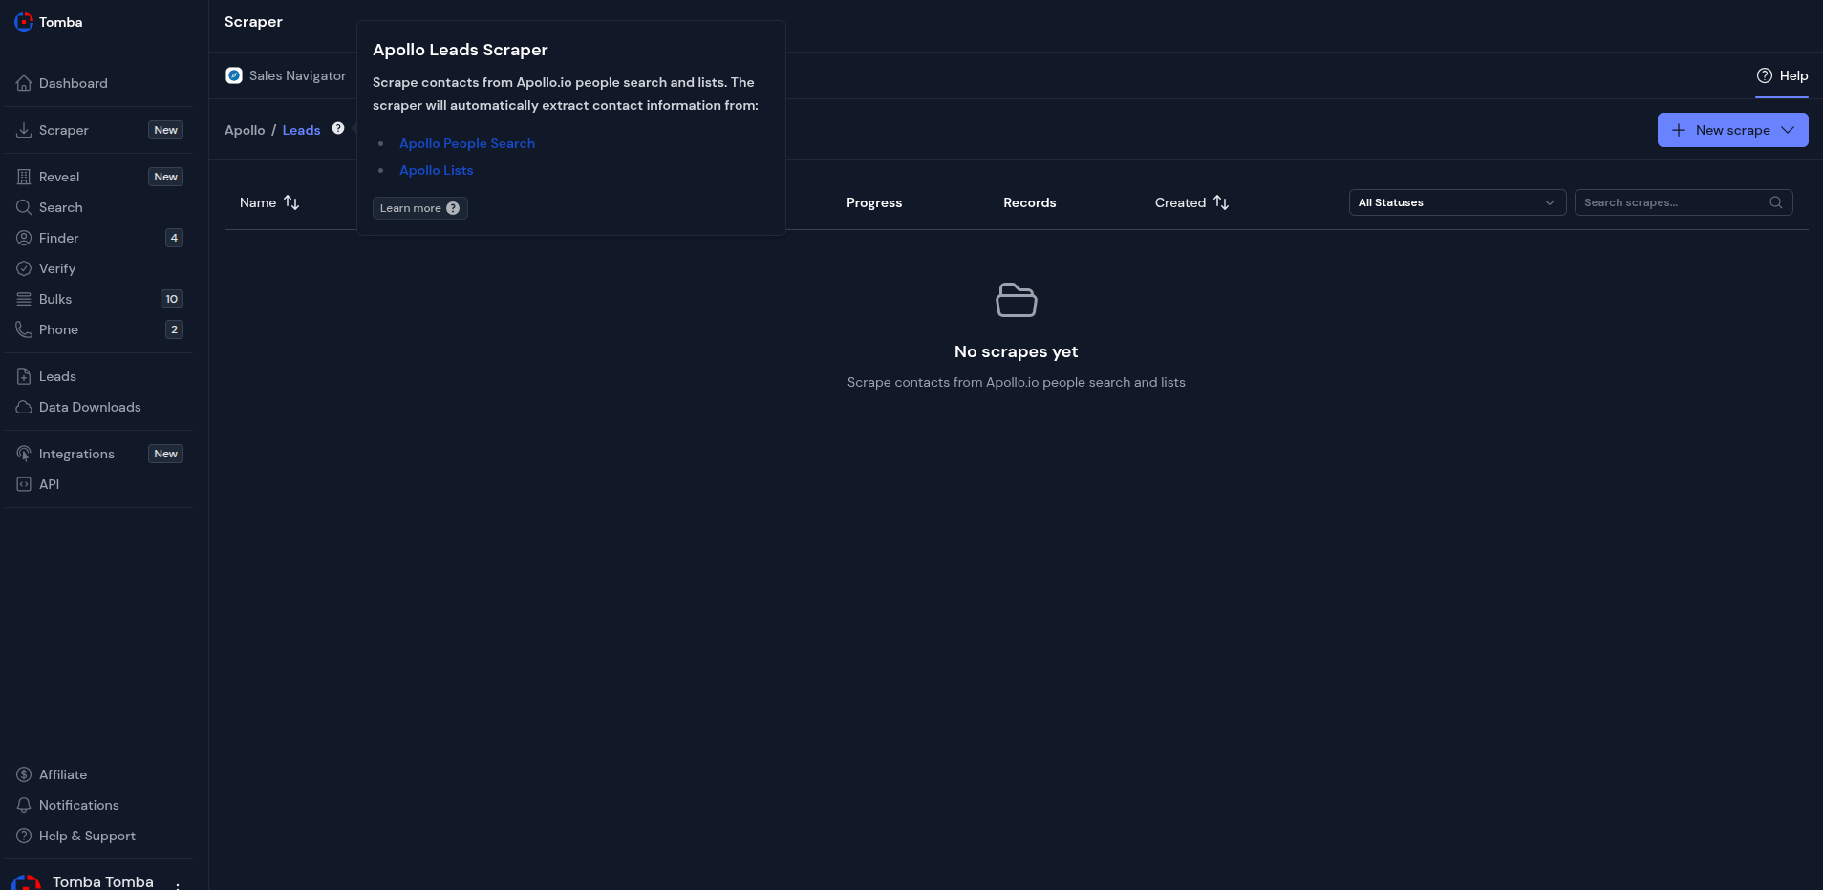Click the Phone handset icon
1823x890 pixels.
click(24, 330)
